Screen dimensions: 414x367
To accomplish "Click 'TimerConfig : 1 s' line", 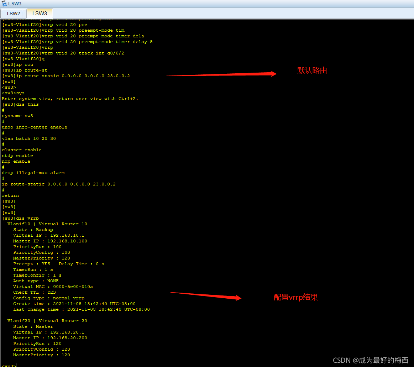I will tap(37, 275).
